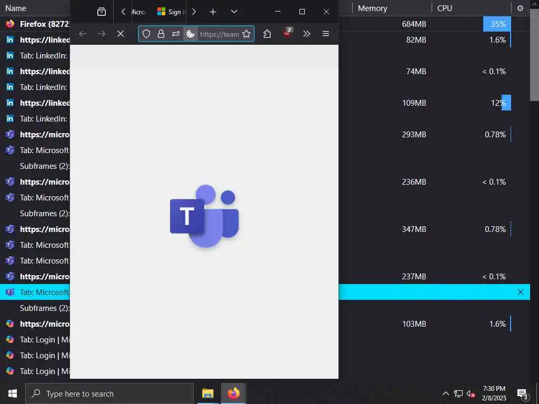Screen dimensions: 539x404
Task: Open the uBlock Origin extension popup
Action: [287, 34]
